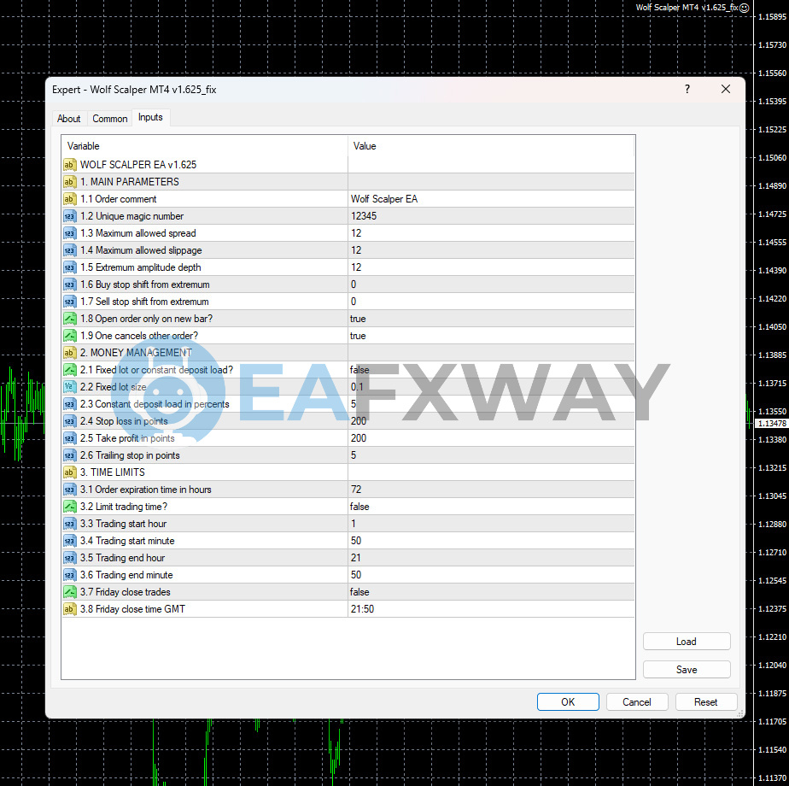Edit the Buy stop shift value 0
The height and width of the screenshot is (786, 789).
491,284
